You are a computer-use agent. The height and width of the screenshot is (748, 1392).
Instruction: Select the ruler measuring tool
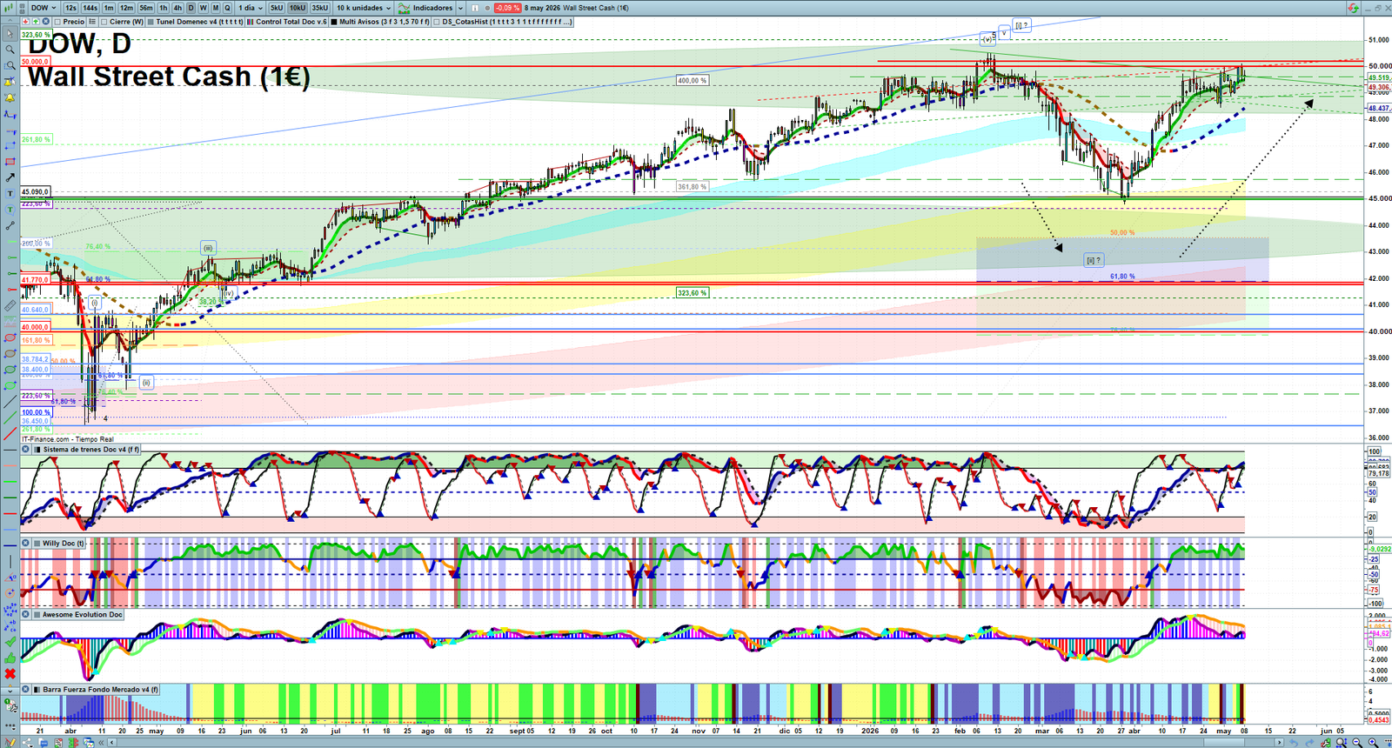pyautogui.click(x=10, y=306)
